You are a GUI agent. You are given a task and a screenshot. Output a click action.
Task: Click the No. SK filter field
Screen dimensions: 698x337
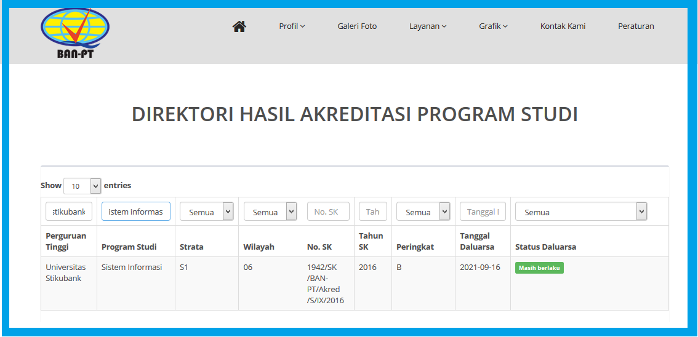[328, 212]
